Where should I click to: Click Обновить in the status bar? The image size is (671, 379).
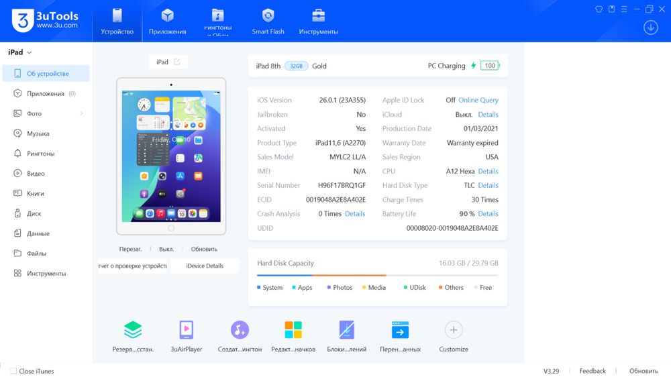643,371
